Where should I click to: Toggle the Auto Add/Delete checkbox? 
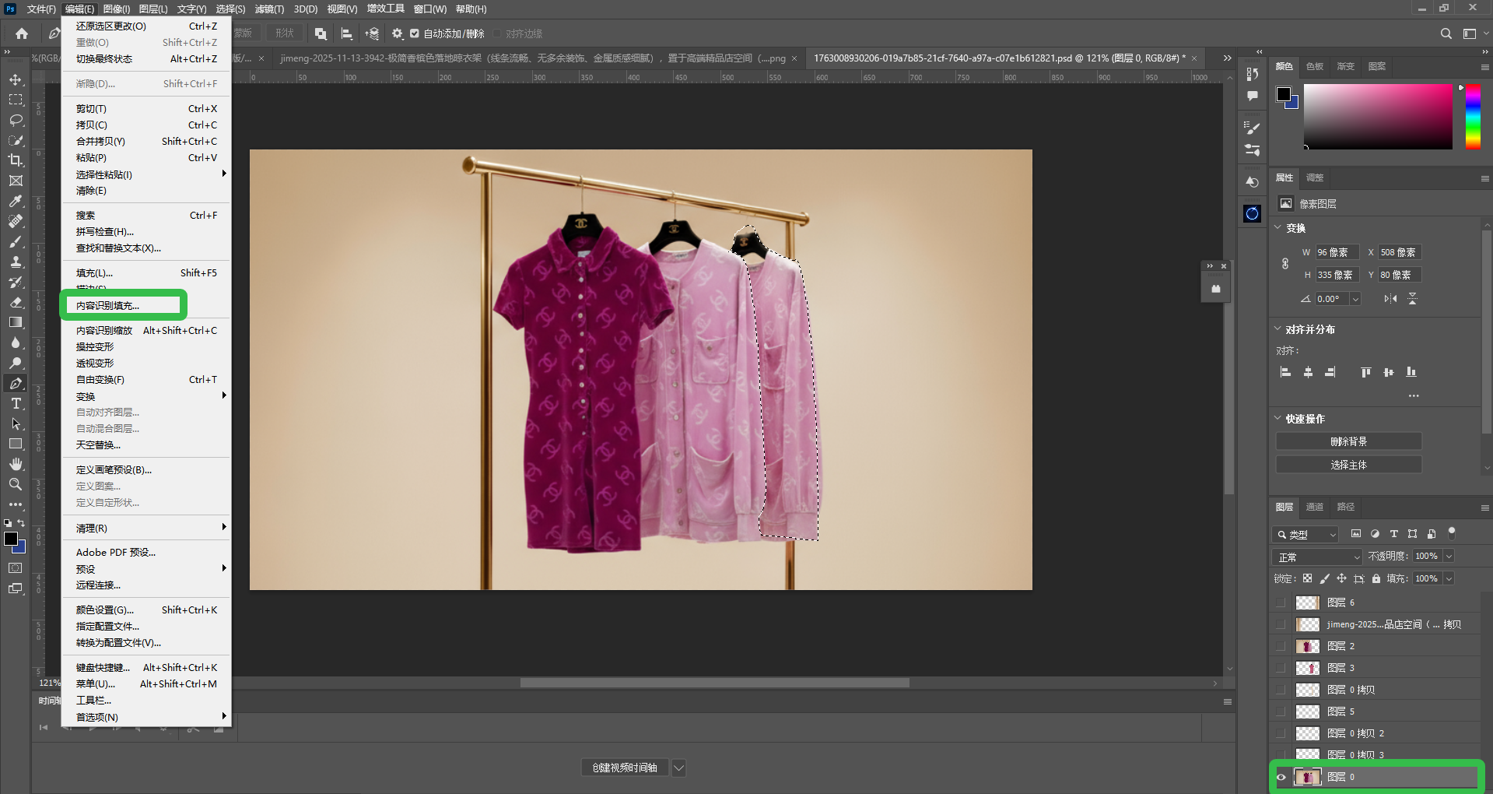[x=415, y=33]
